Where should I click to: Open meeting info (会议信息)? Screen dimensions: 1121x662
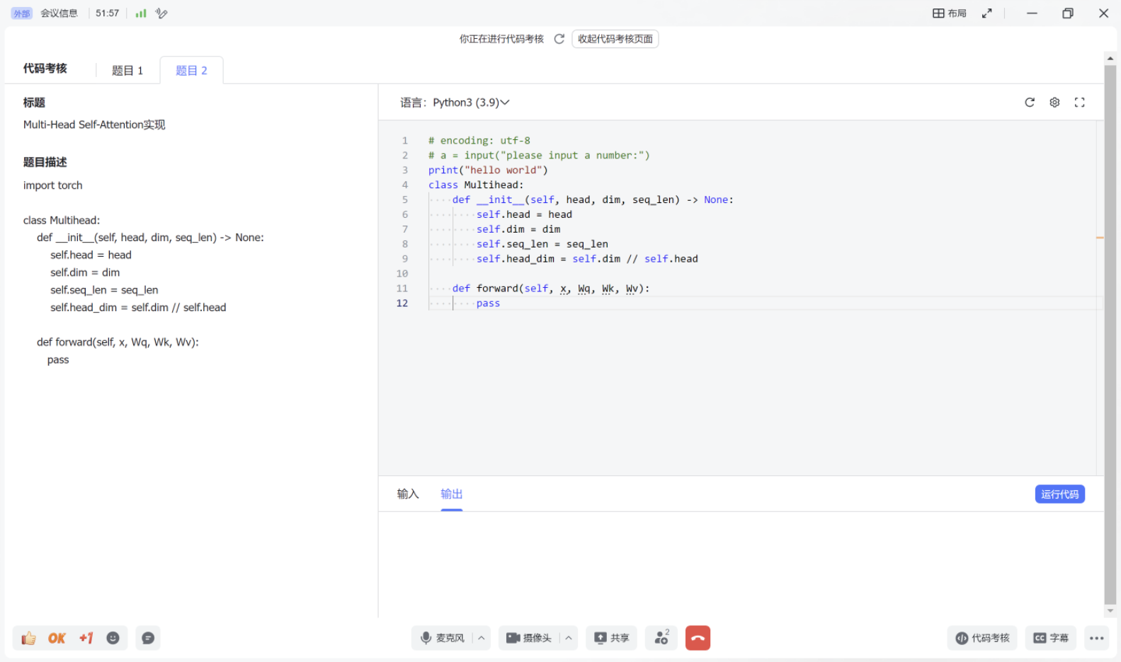tap(59, 13)
